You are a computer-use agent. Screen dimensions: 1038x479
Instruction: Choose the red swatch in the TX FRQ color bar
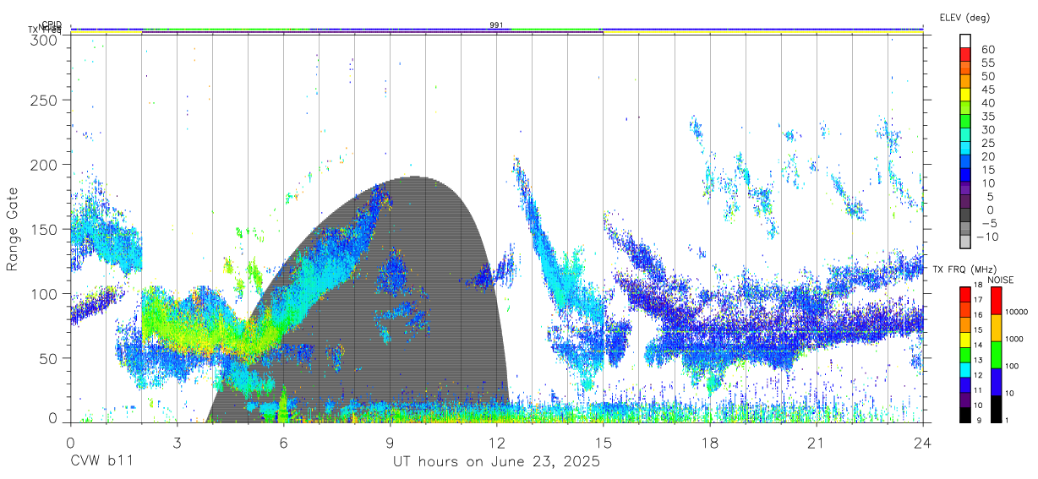965,295
